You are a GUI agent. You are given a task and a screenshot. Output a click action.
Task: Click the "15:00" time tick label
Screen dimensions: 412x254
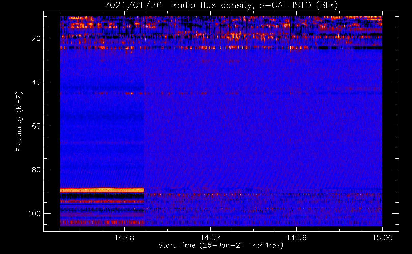tap(382, 238)
